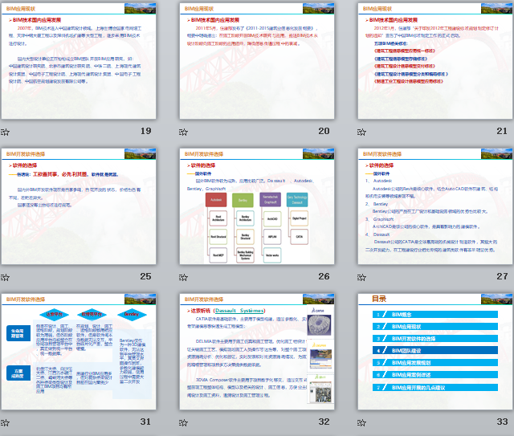Click the animation star under slide 19

click(6, 132)
